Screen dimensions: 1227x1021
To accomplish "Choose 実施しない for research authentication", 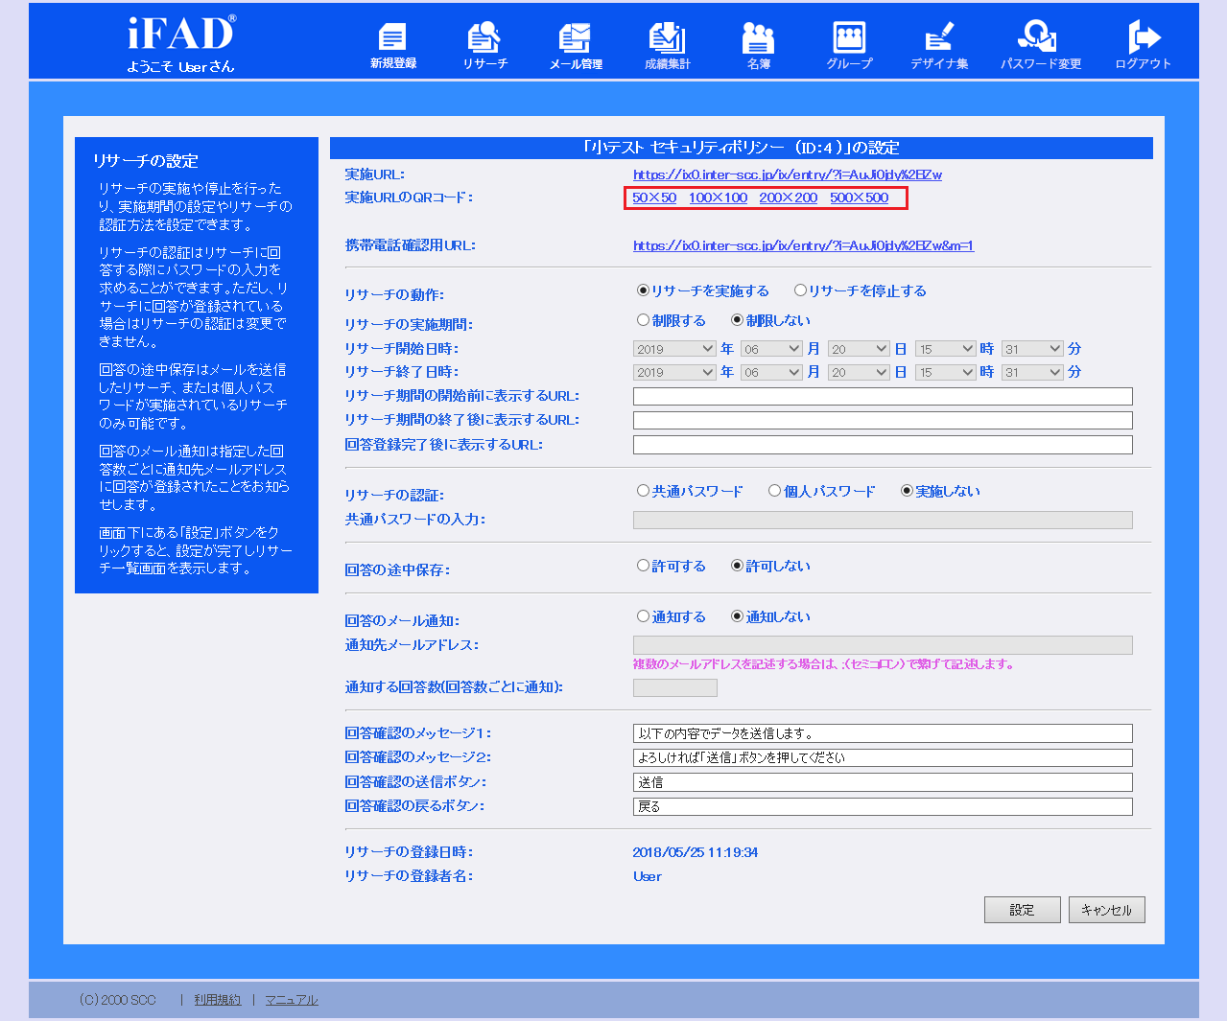I will (906, 491).
